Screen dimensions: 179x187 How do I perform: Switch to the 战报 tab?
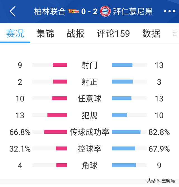76,33
